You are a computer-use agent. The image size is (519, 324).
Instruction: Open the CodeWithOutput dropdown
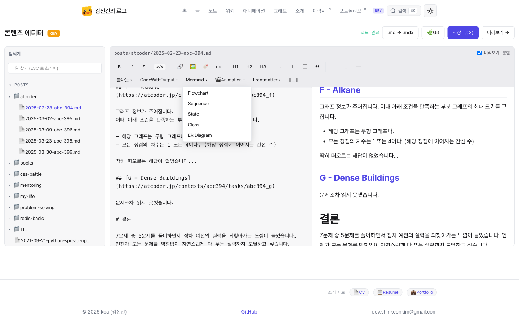(159, 80)
